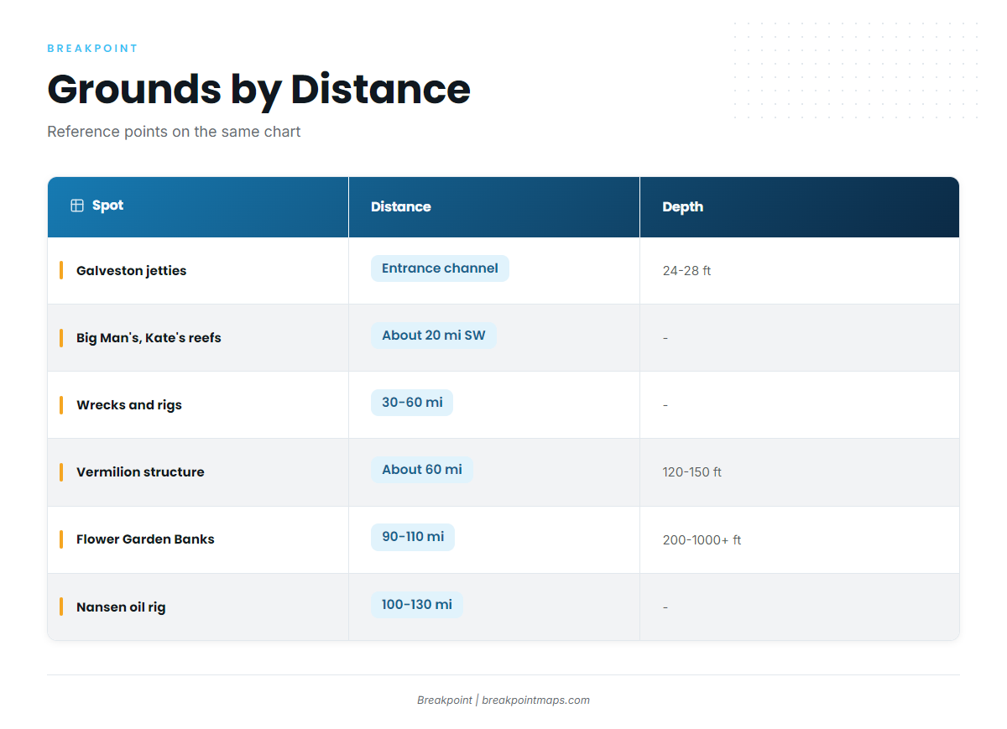Select the Distance column header
This screenshot has width=1007, height=729.
click(x=494, y=206)
